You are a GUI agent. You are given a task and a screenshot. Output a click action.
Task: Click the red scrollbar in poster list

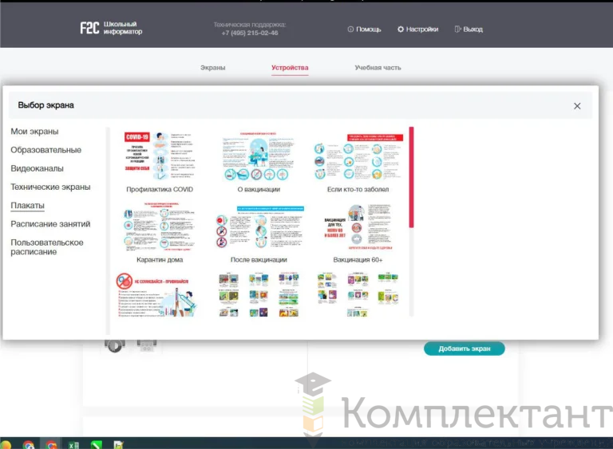[x=411, y=177]
